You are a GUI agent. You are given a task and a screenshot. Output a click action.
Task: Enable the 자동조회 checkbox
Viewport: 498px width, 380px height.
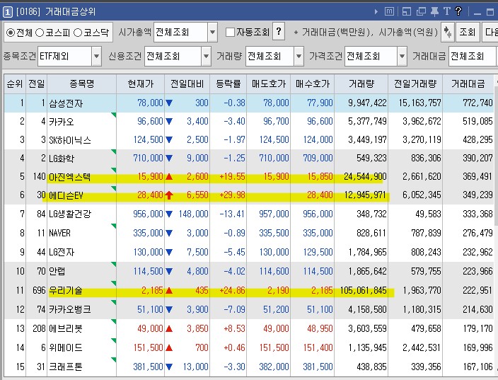[x=230, y=32]
